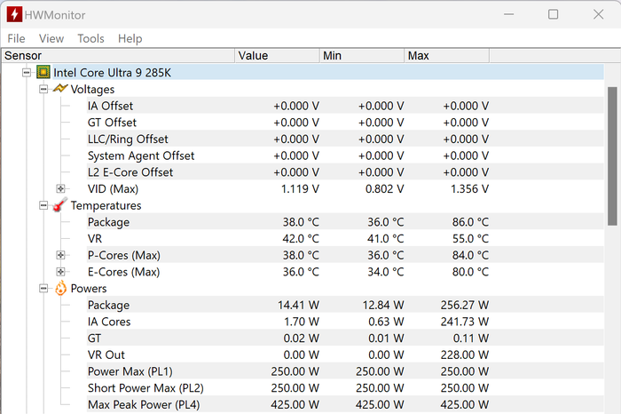Select the IA Cores power row

click(345, 322)
